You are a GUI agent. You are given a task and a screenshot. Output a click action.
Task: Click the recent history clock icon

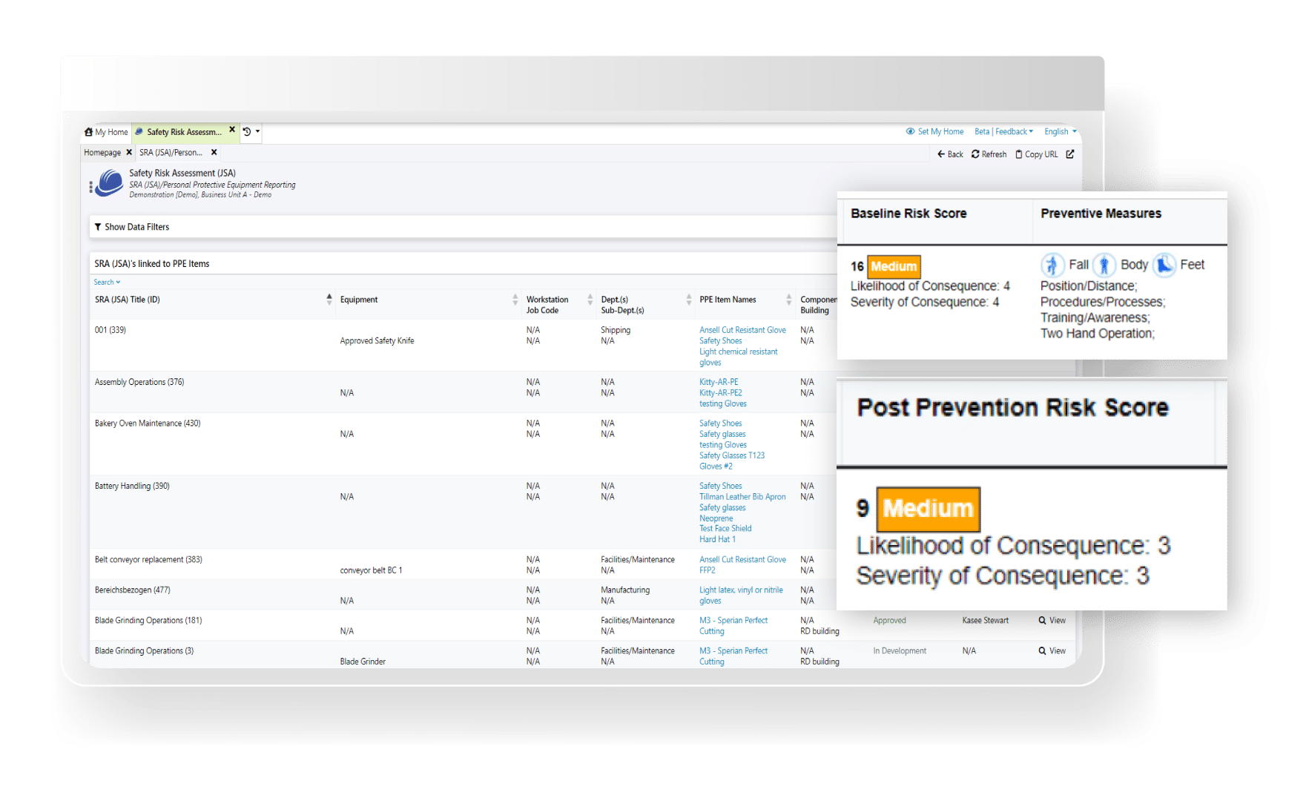tap(248, 130)
